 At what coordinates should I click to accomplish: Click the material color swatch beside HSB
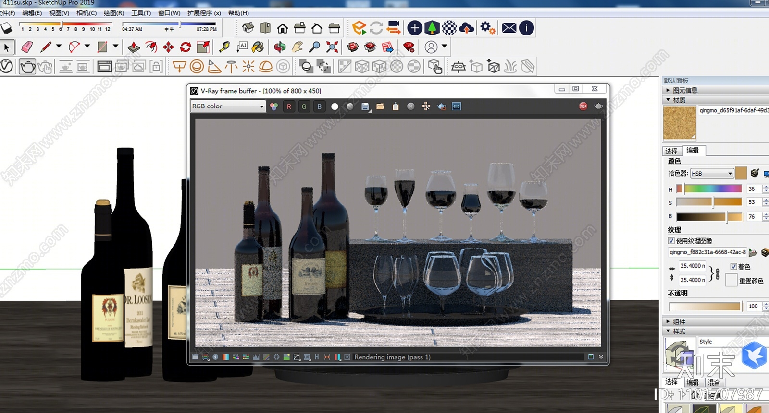(x=741, y=173)
